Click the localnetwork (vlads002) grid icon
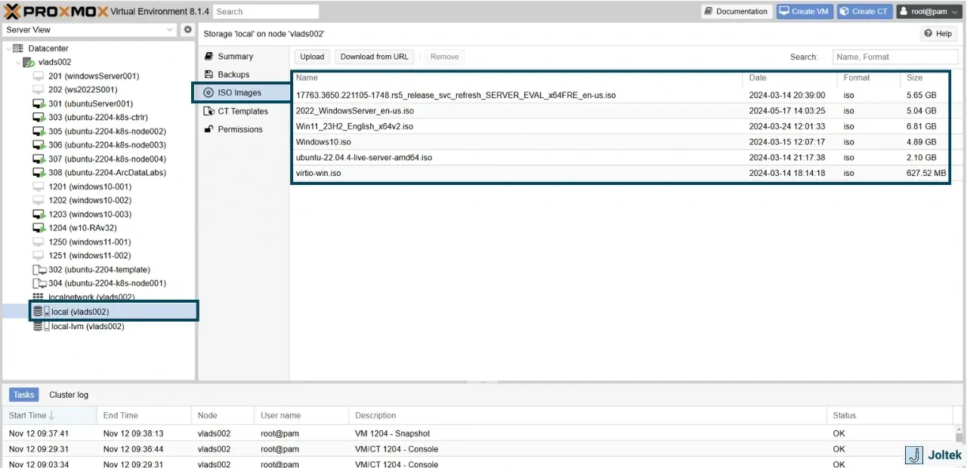 coord(39,297)
